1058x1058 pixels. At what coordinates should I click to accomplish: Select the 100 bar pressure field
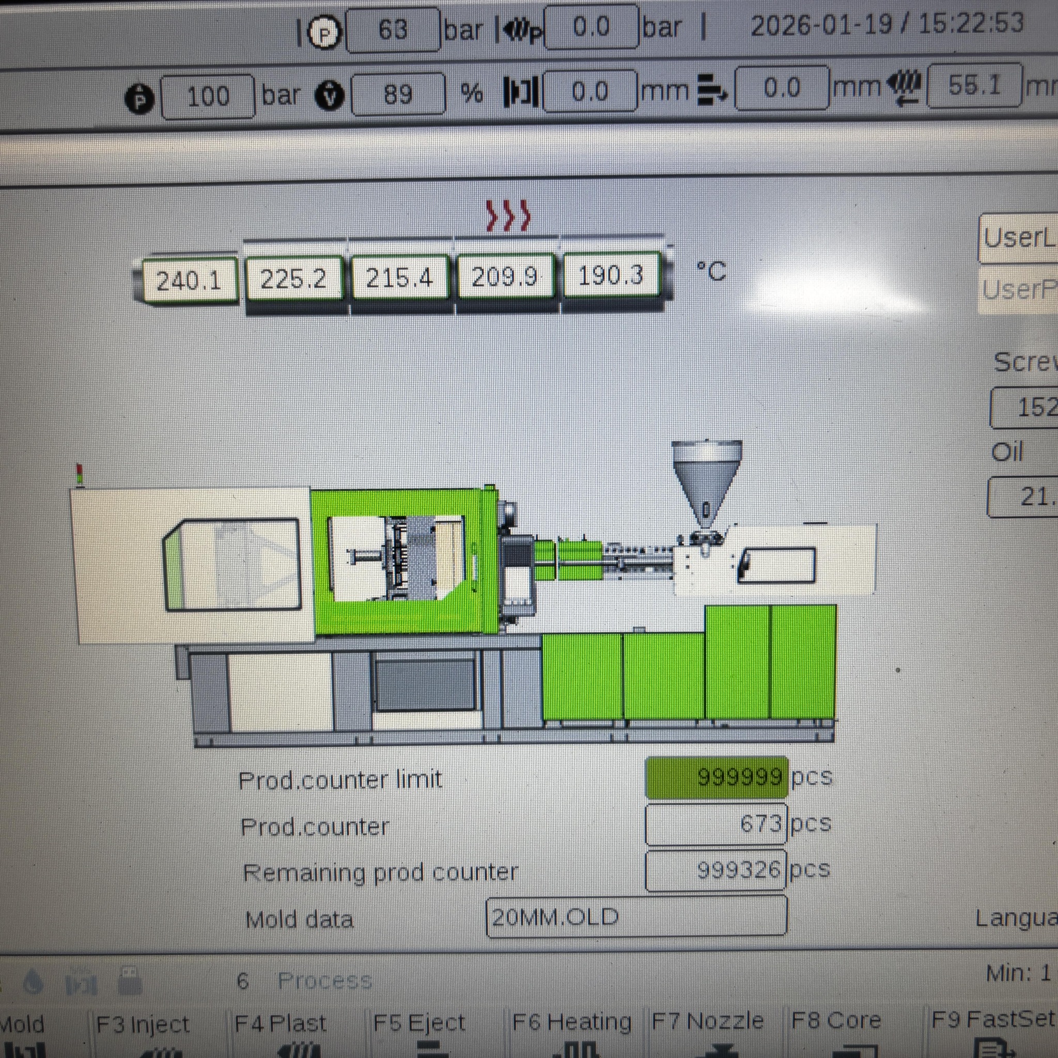coord(208,97)
